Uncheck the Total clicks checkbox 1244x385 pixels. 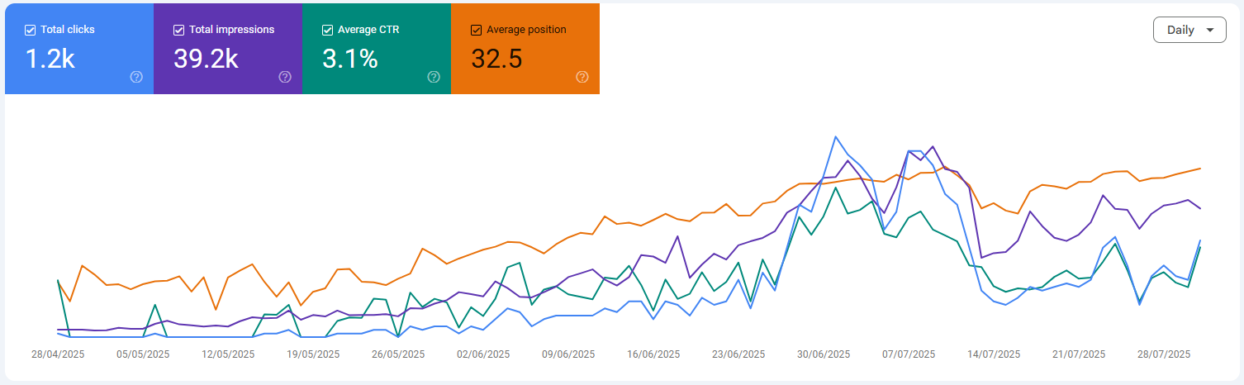coord(31,30)
